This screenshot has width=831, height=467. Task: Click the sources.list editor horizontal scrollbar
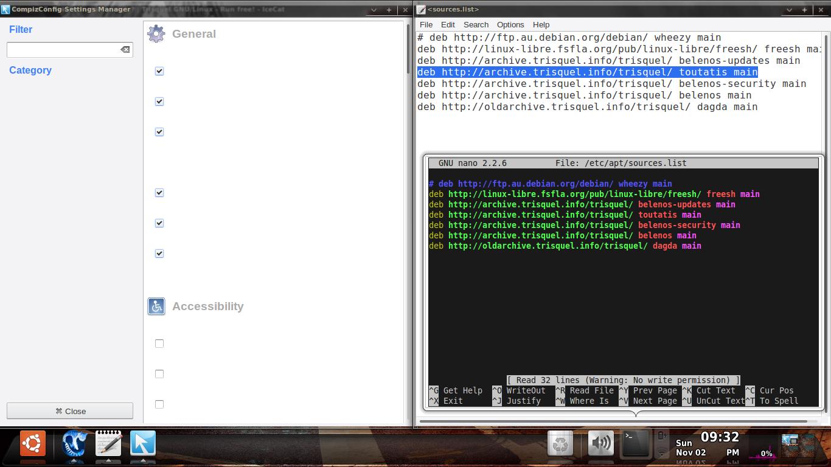coord(613,421)
